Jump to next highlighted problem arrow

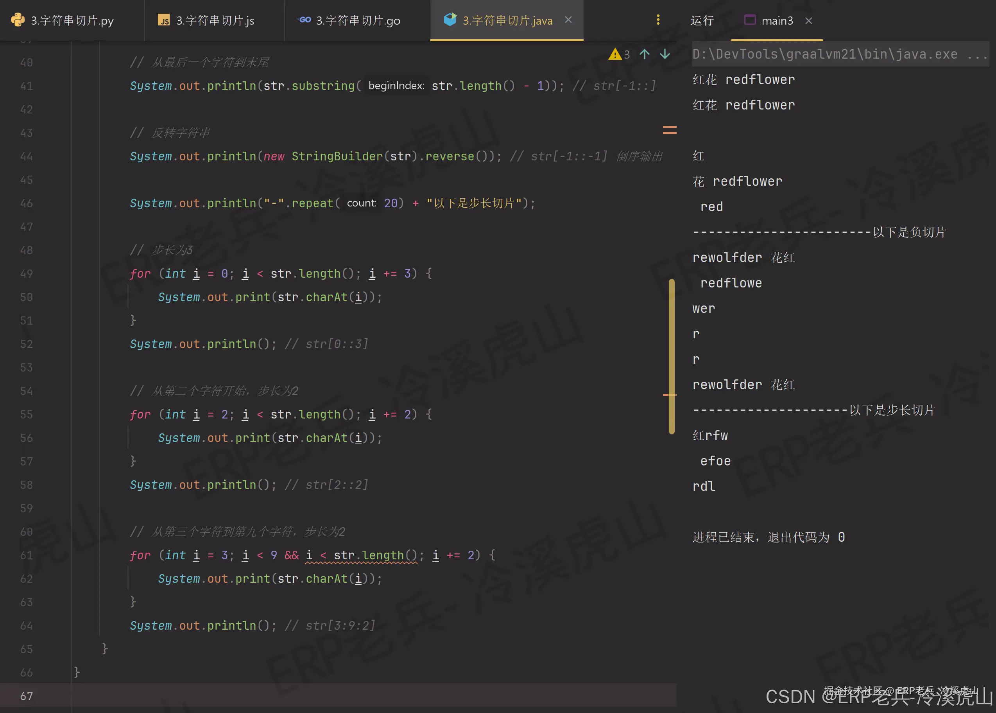click(x=665, y=54)
